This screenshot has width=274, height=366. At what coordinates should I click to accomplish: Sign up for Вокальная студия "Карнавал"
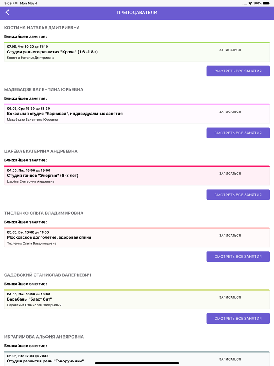point(230,112)
